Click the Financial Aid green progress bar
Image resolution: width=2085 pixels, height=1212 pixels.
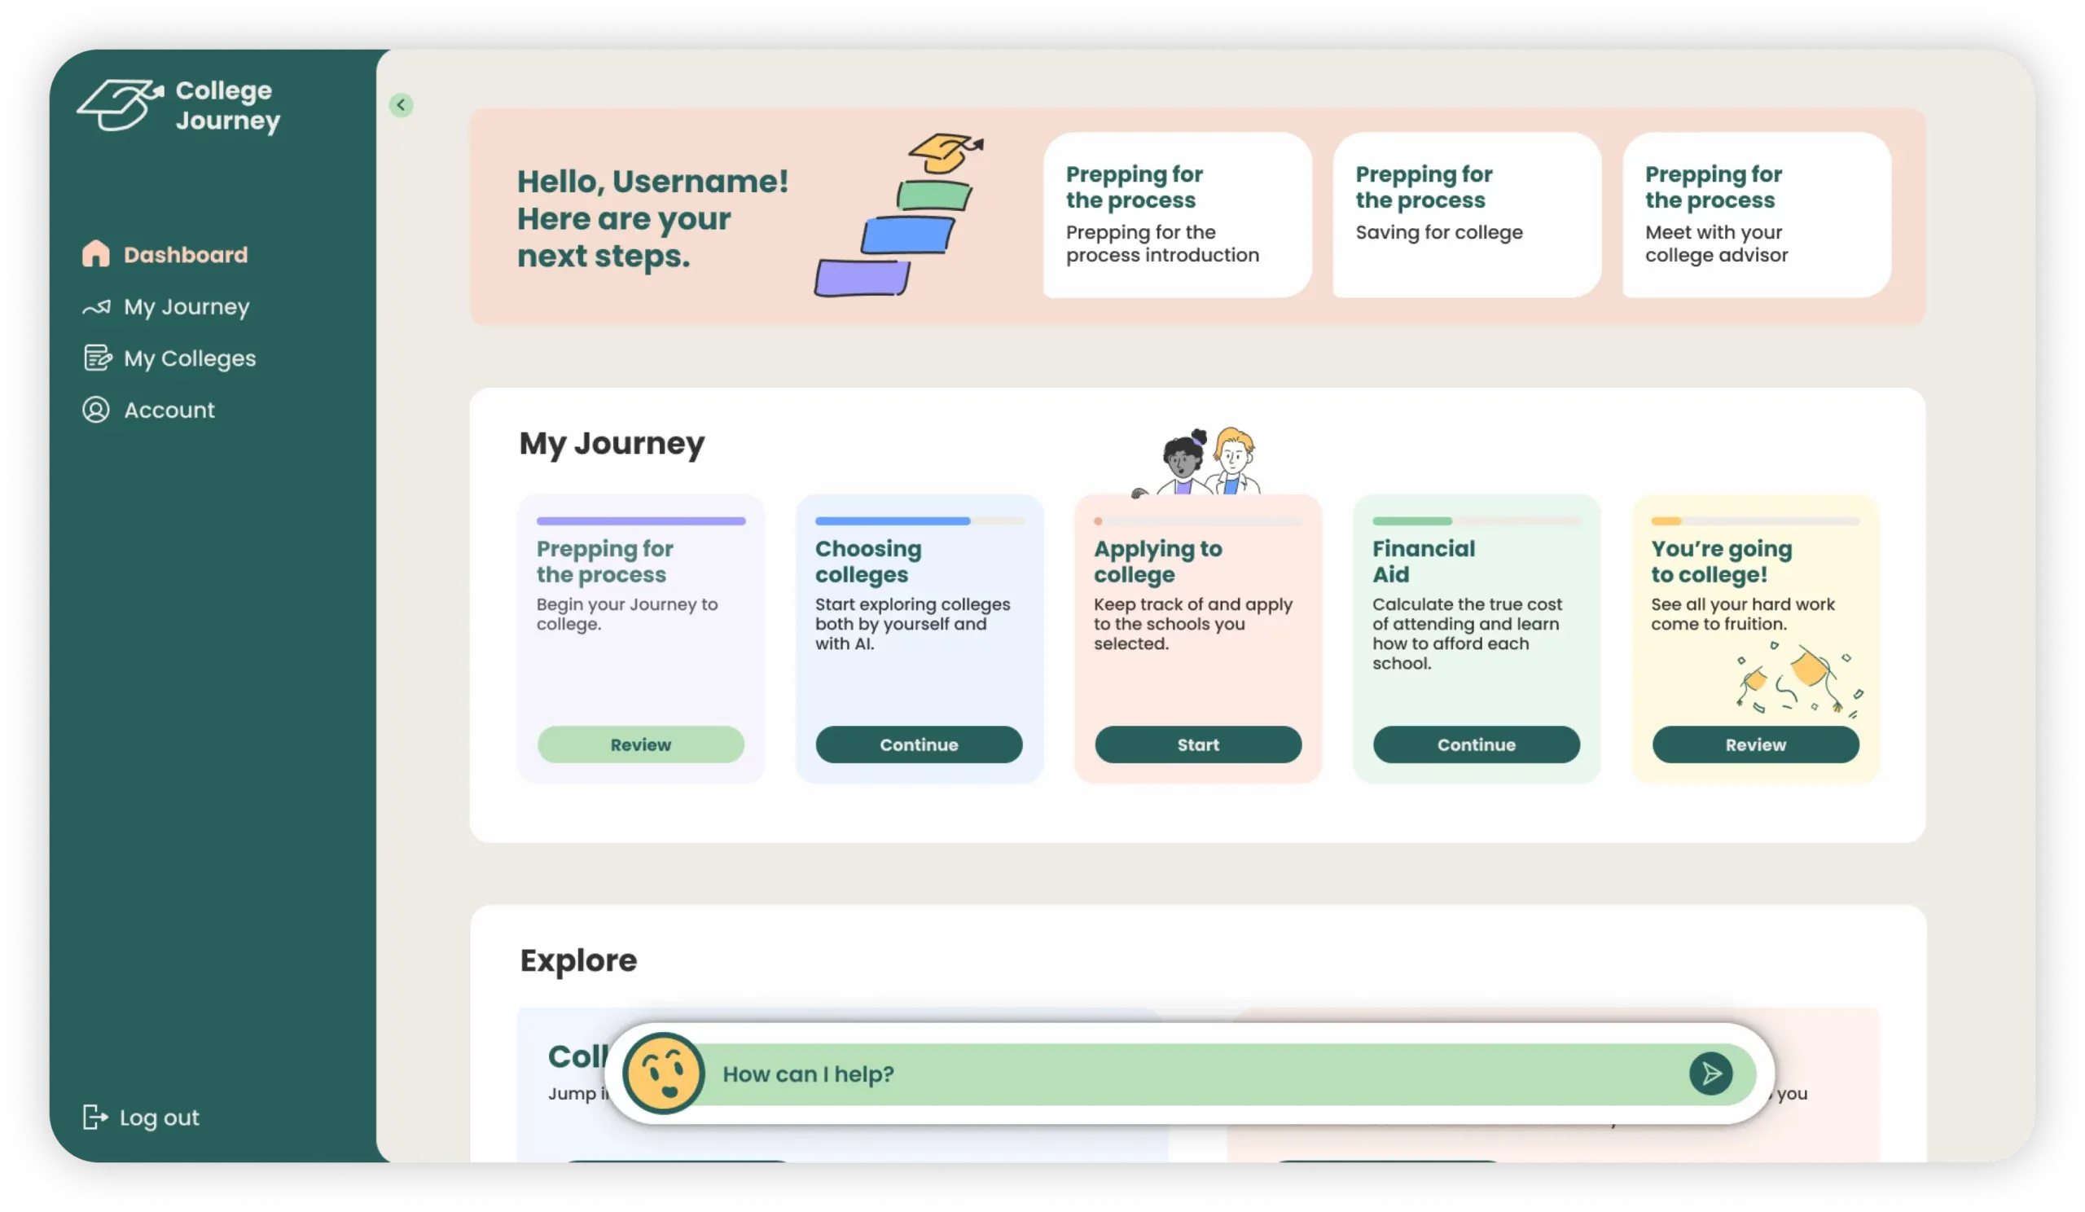[1411, 521]
